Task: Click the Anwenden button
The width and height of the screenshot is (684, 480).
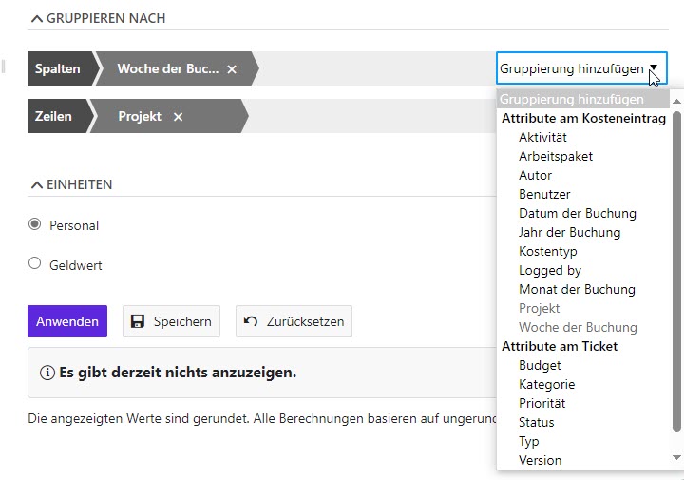Action: click(67, 321)
